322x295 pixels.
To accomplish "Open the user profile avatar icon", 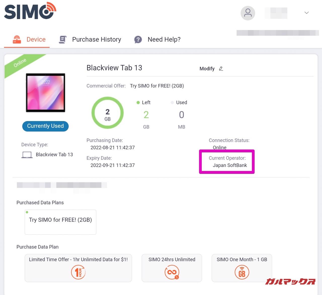I will [x=248, y=13].
